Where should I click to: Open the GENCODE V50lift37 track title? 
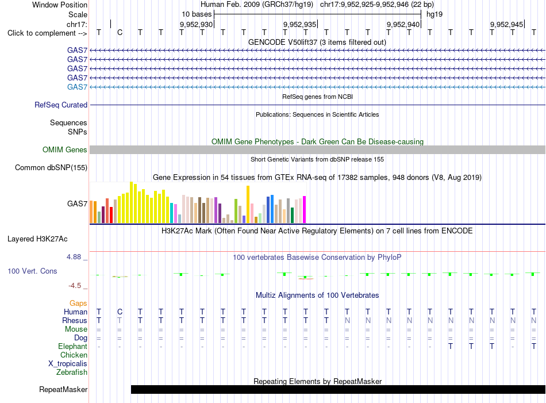317,43
